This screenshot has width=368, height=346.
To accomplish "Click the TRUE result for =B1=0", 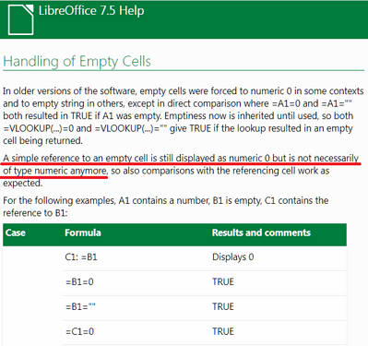I will [223, 281].
